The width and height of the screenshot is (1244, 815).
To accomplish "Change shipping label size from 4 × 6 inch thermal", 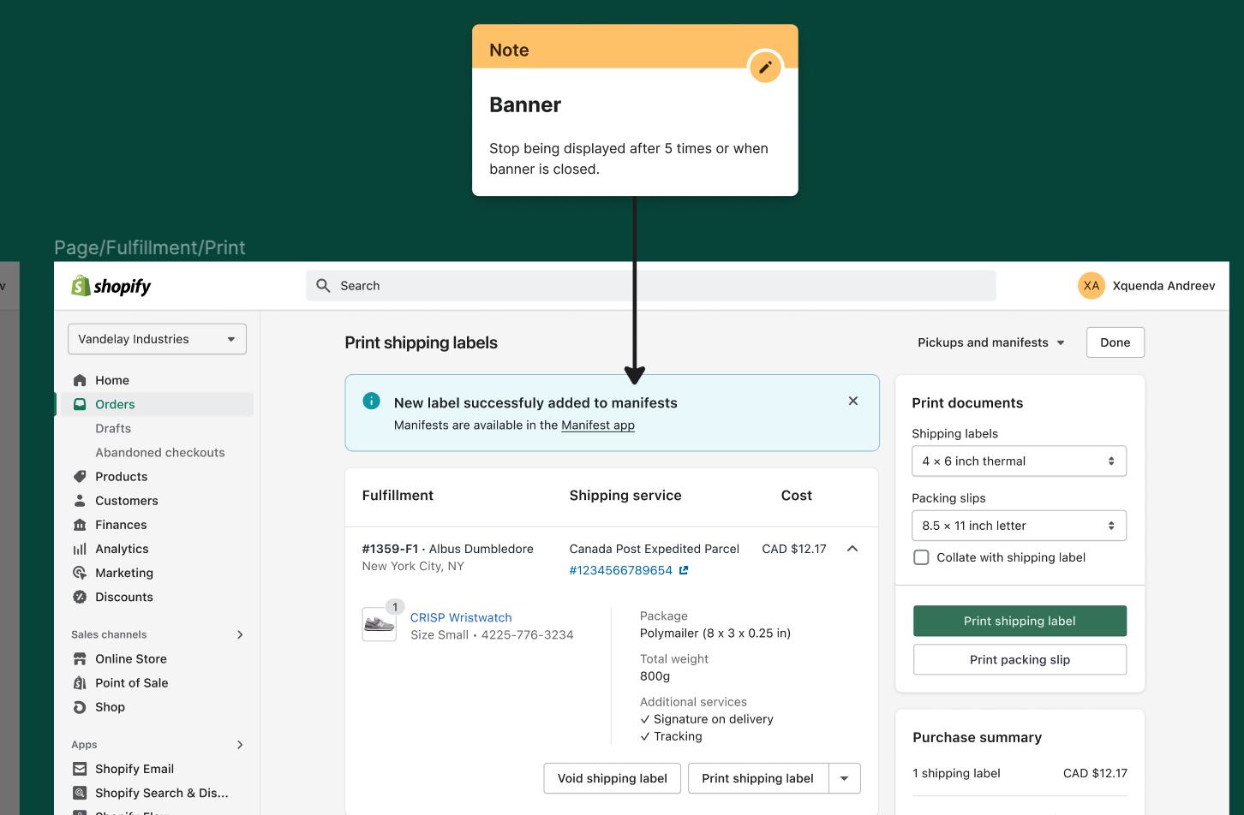I will tap(1019, 461).
